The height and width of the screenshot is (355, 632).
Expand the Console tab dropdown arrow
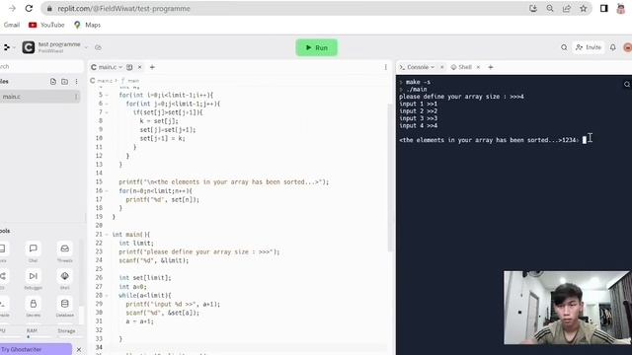coord(433,67)
